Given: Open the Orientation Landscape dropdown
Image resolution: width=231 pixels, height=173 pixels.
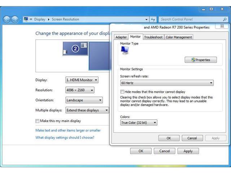Looking at the screenshot, I should 84,100.
